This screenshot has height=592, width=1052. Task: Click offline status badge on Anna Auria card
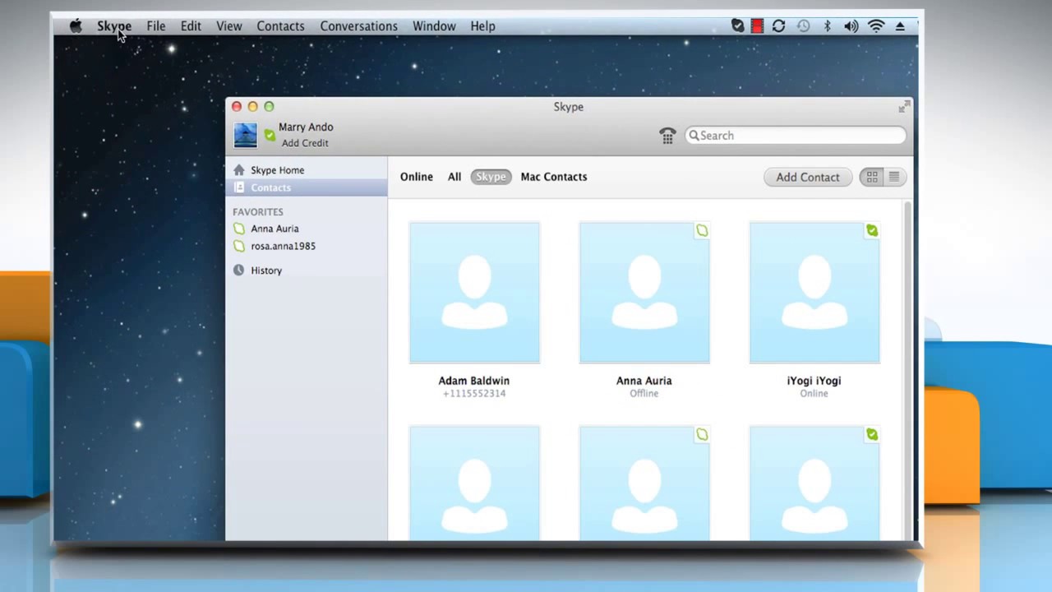(702, 231)
